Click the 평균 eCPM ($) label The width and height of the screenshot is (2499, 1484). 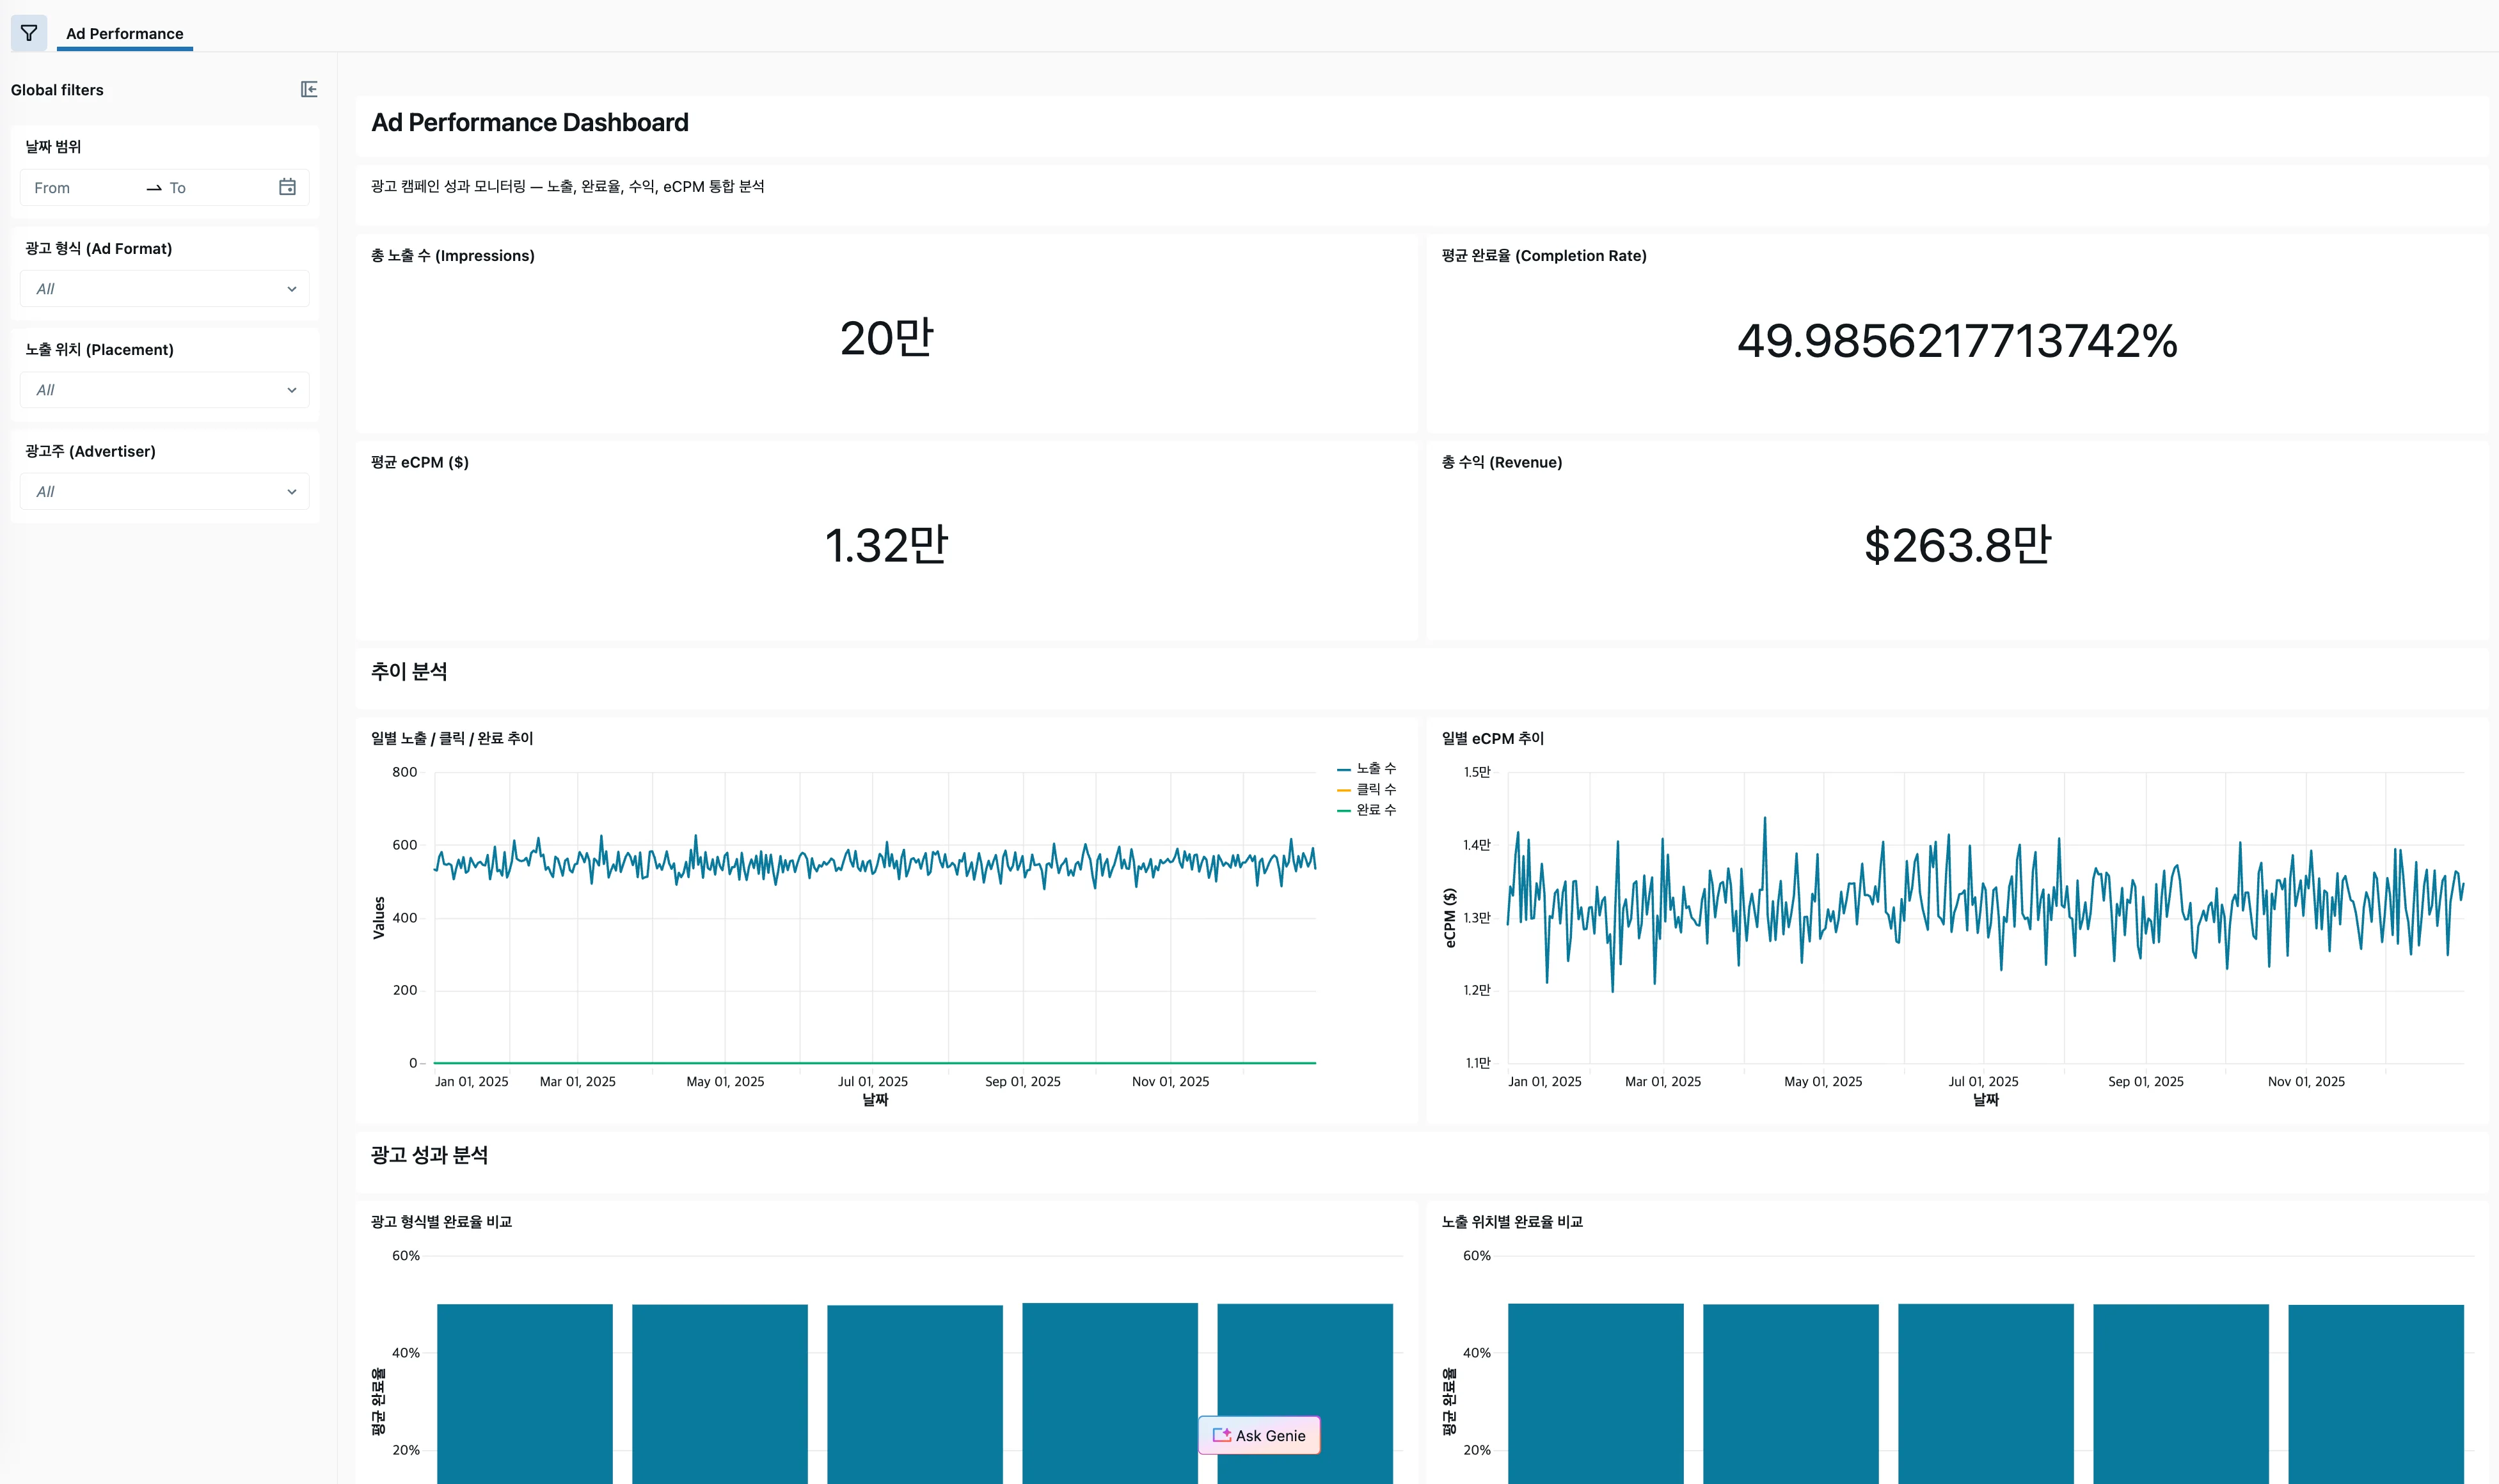click(420, 462)
